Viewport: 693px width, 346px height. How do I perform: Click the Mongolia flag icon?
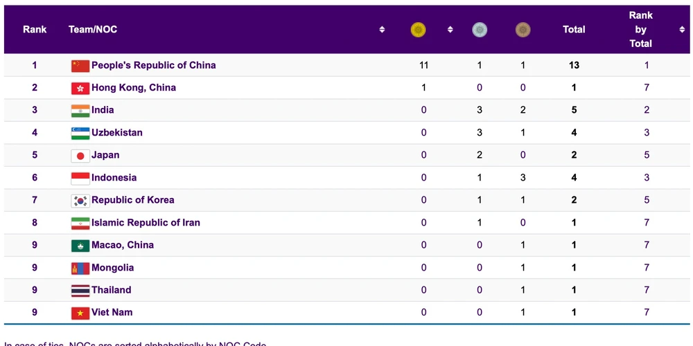click(x=80, y=268)
